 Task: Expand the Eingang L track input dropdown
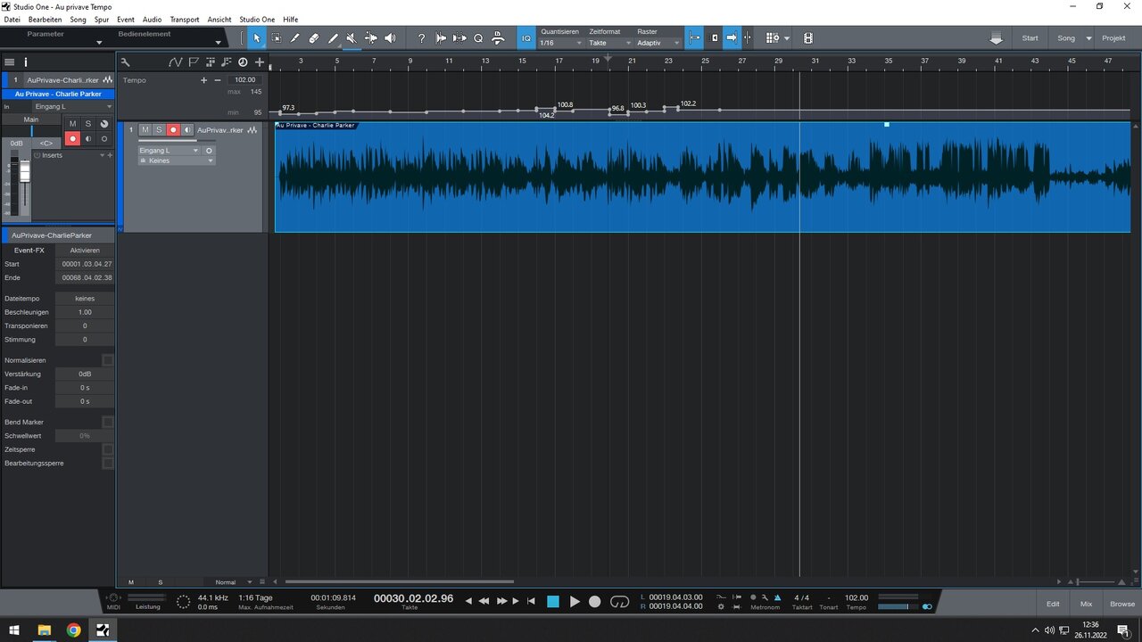(168, 151)
